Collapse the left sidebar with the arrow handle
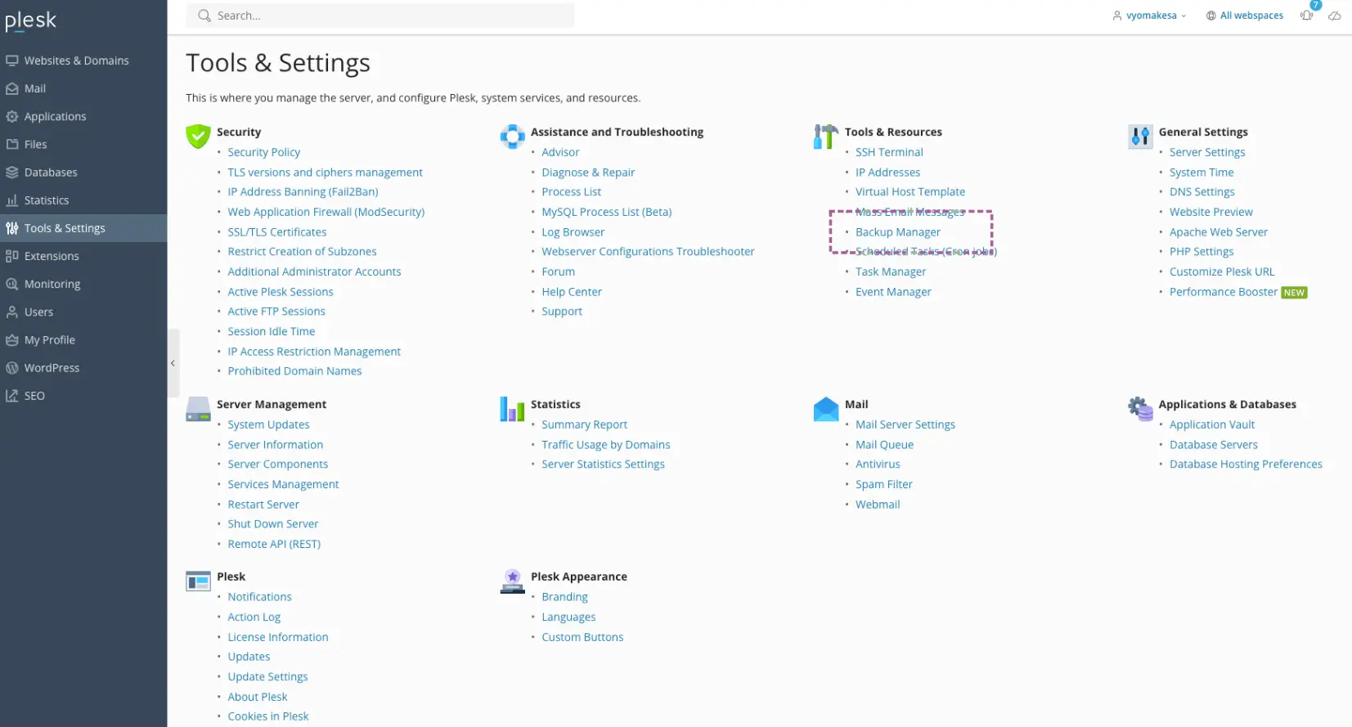The height and width of the screenshot is (727, 1352). coord(173,363)
